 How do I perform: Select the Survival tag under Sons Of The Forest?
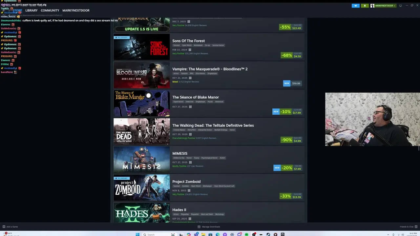tap(177, 45)
